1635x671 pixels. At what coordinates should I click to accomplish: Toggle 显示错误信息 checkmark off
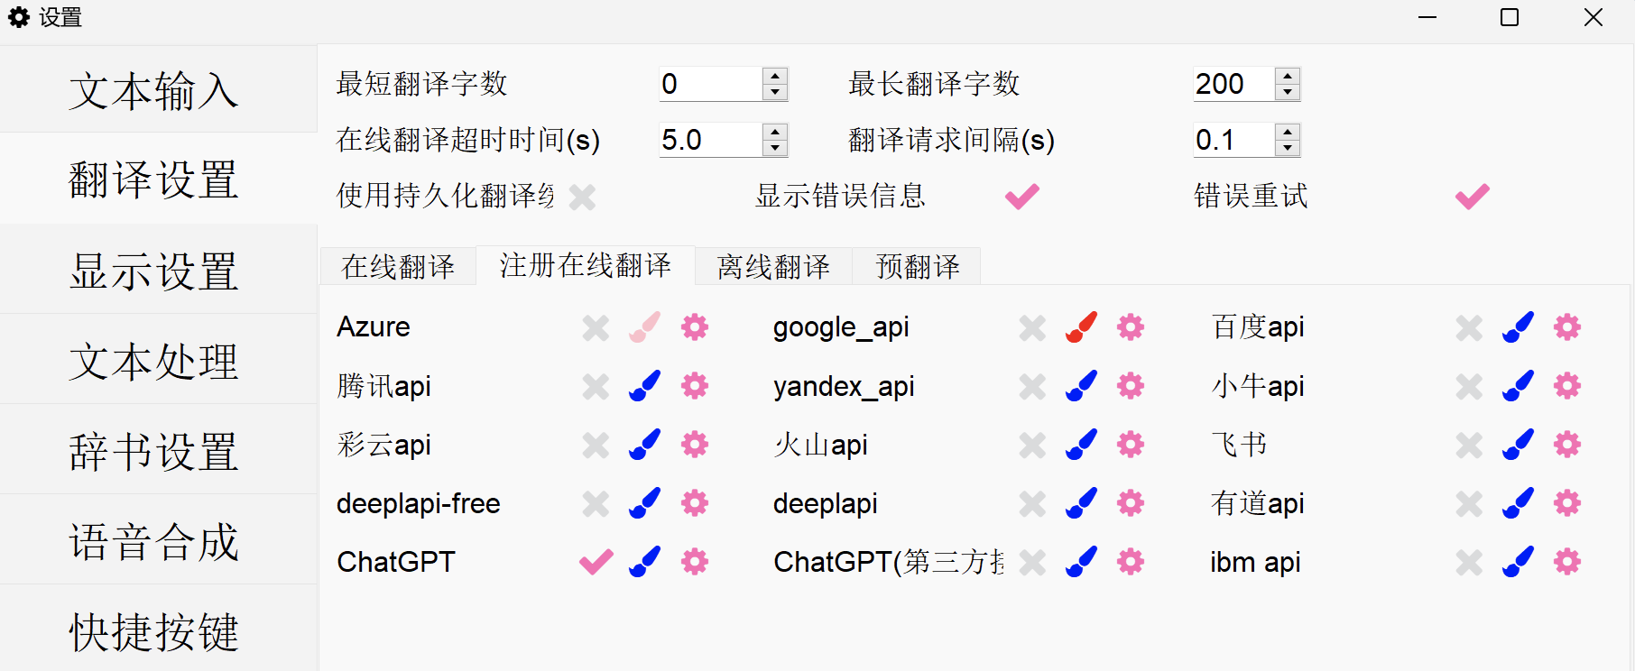(1022, 196)
